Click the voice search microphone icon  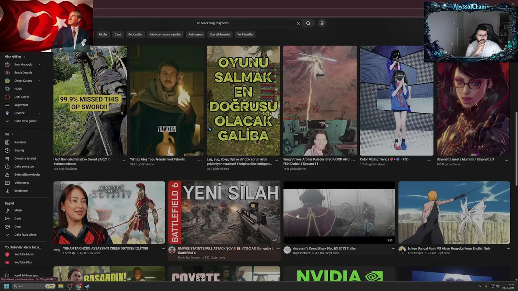[x=322, y=23]
